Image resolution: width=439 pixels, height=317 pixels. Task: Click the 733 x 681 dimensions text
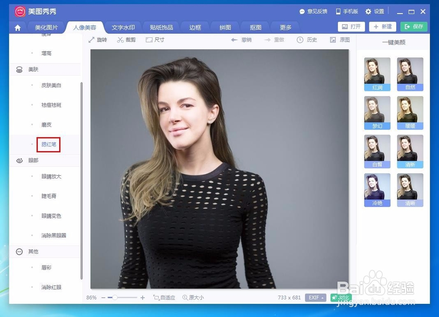289,297
